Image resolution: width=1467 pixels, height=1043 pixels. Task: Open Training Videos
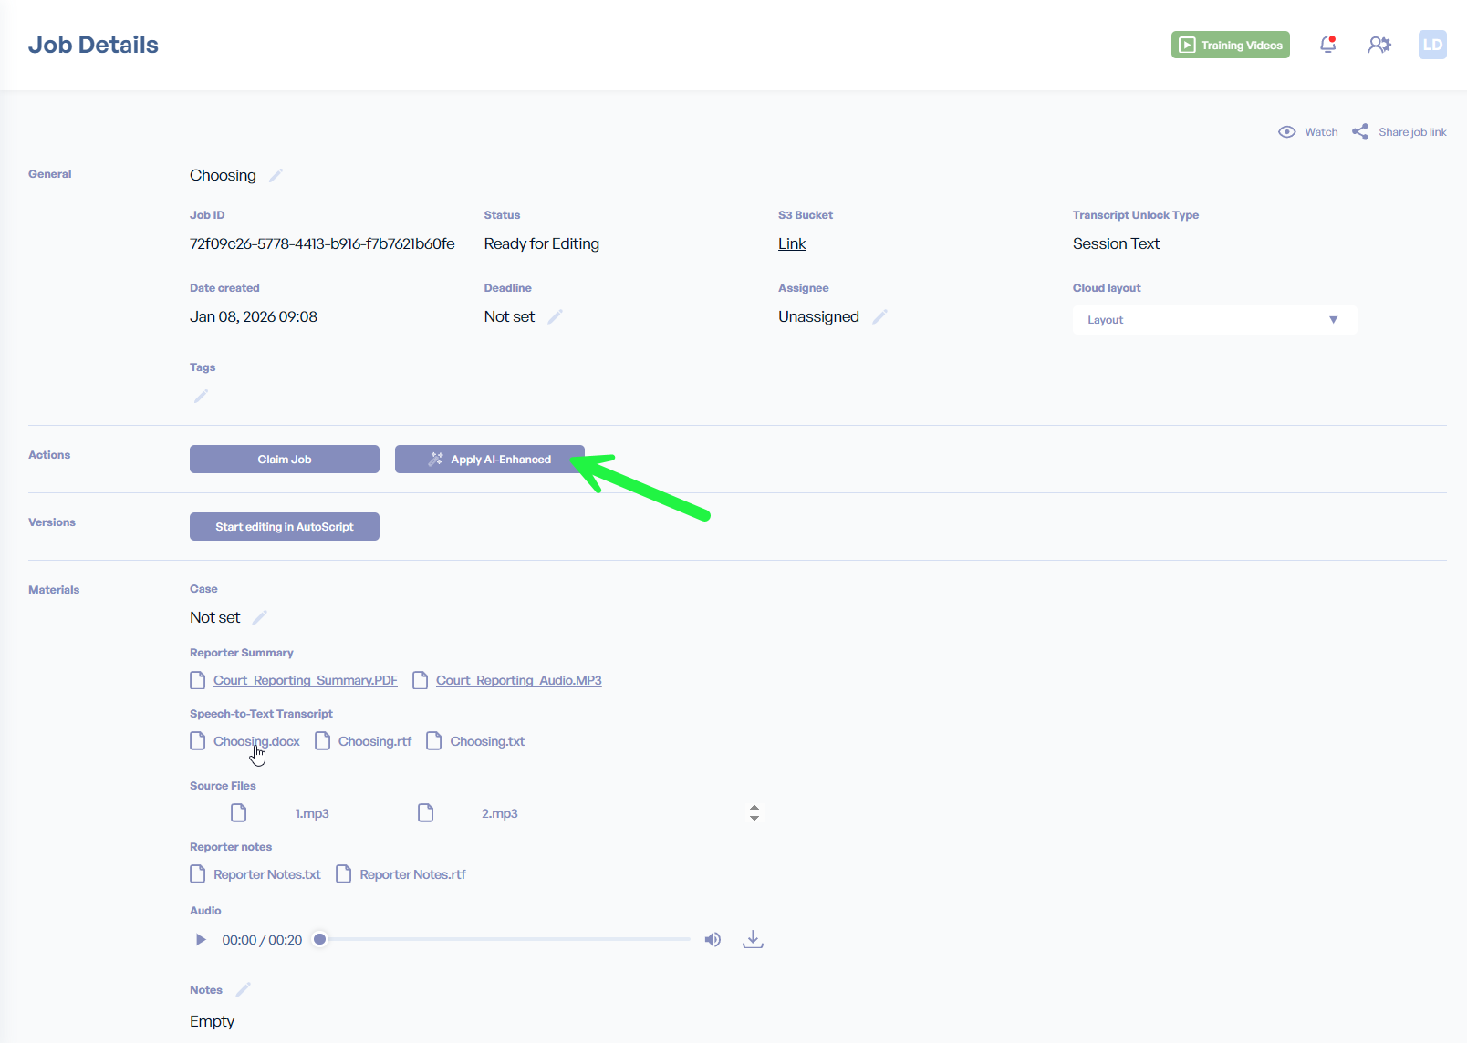click(x=1230, y=45)
